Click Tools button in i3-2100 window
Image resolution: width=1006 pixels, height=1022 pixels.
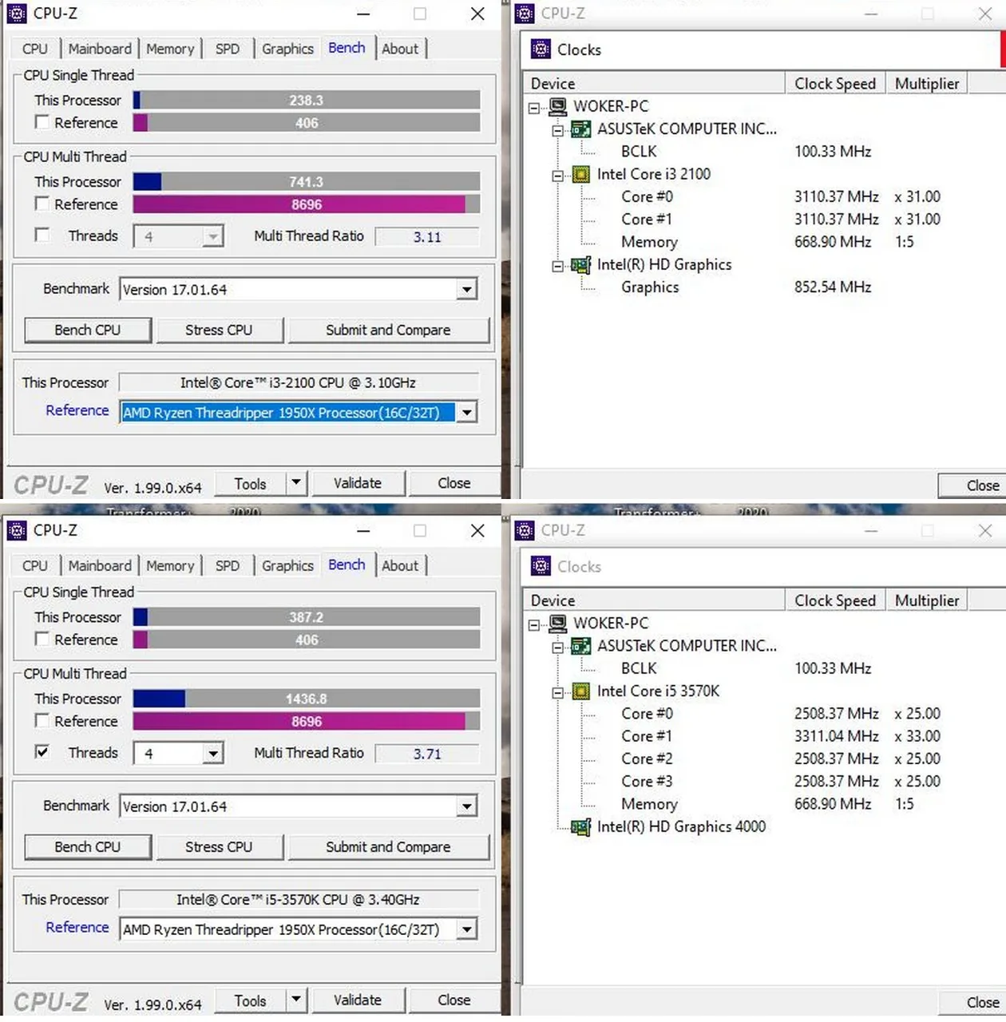251,483
